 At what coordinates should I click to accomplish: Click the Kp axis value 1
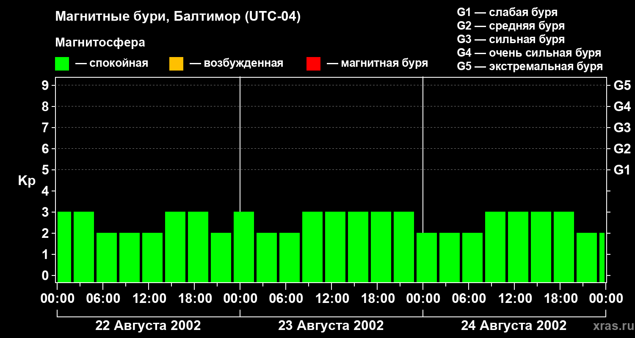tap(46, 254)
